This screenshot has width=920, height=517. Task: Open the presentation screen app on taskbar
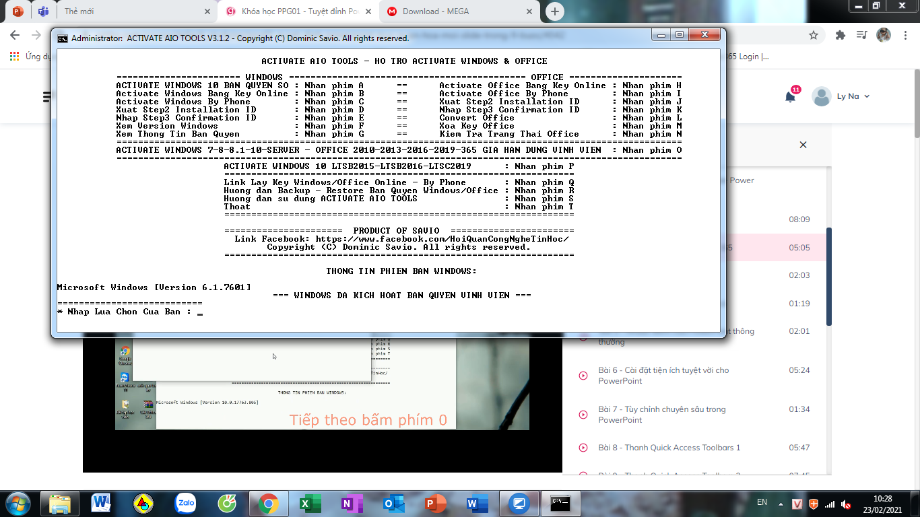point(519,503)
